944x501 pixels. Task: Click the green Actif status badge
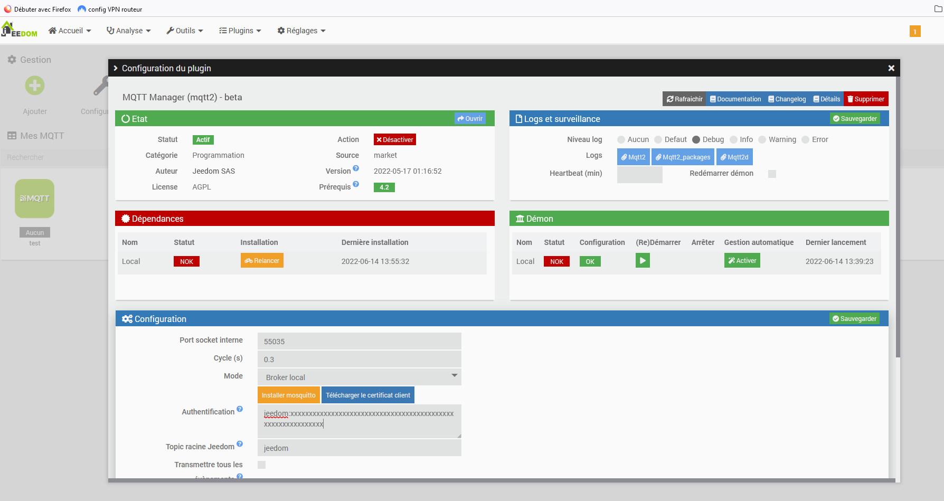[x=203, y=139]
